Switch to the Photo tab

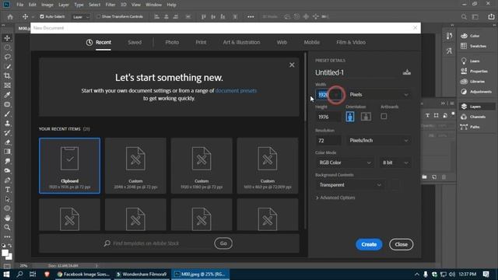pyautogui.click(x=172, y=42)
